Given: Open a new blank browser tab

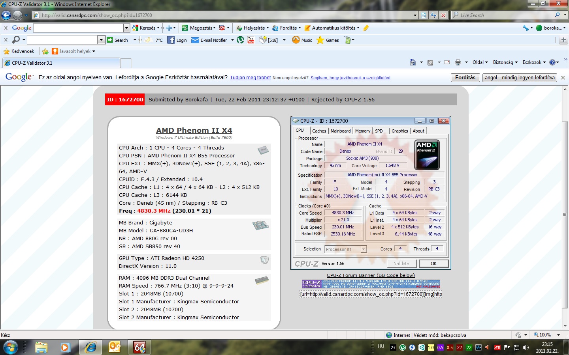Looking at the screenshot, I should [126, 63].
